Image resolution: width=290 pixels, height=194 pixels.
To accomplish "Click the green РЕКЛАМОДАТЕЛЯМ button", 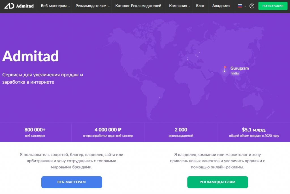I will 217,182.
